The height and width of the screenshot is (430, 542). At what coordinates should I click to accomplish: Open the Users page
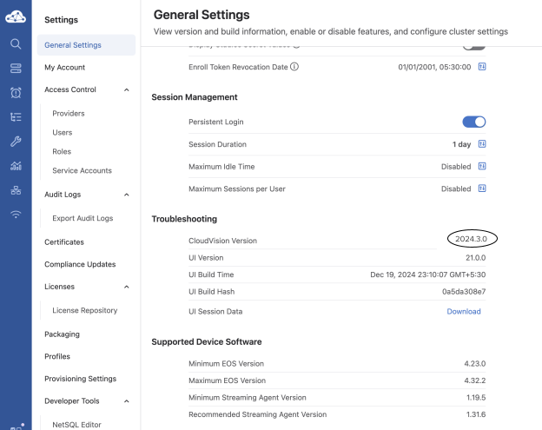[63, 132]
